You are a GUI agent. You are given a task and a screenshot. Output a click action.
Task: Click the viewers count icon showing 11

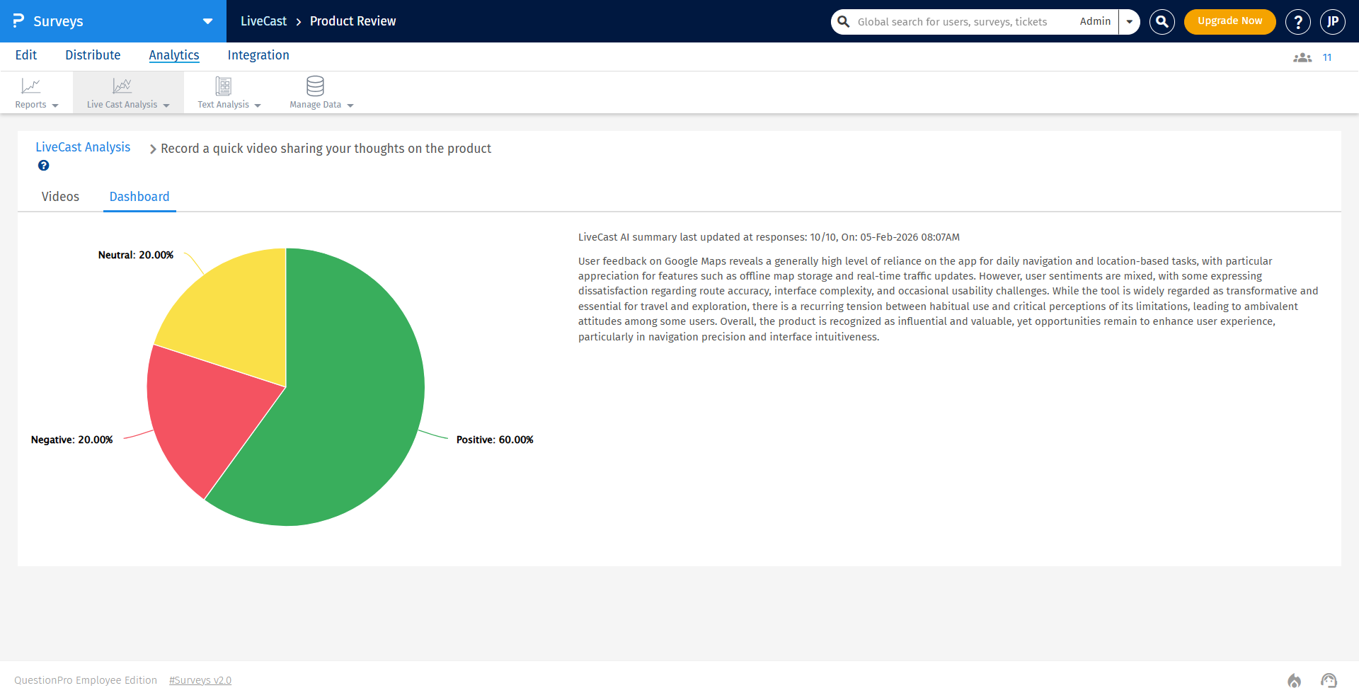(1302, 57)
